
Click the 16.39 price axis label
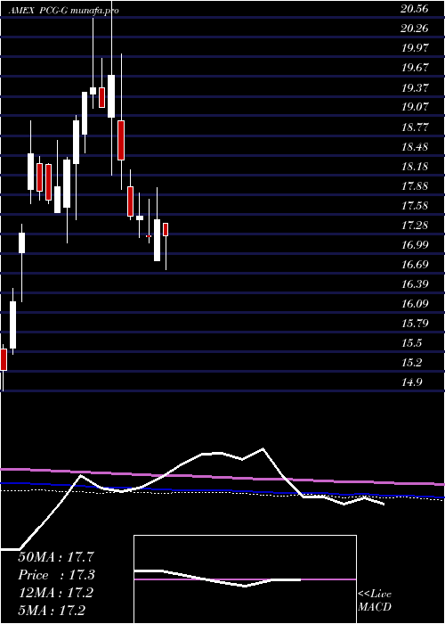pos(415,283)
